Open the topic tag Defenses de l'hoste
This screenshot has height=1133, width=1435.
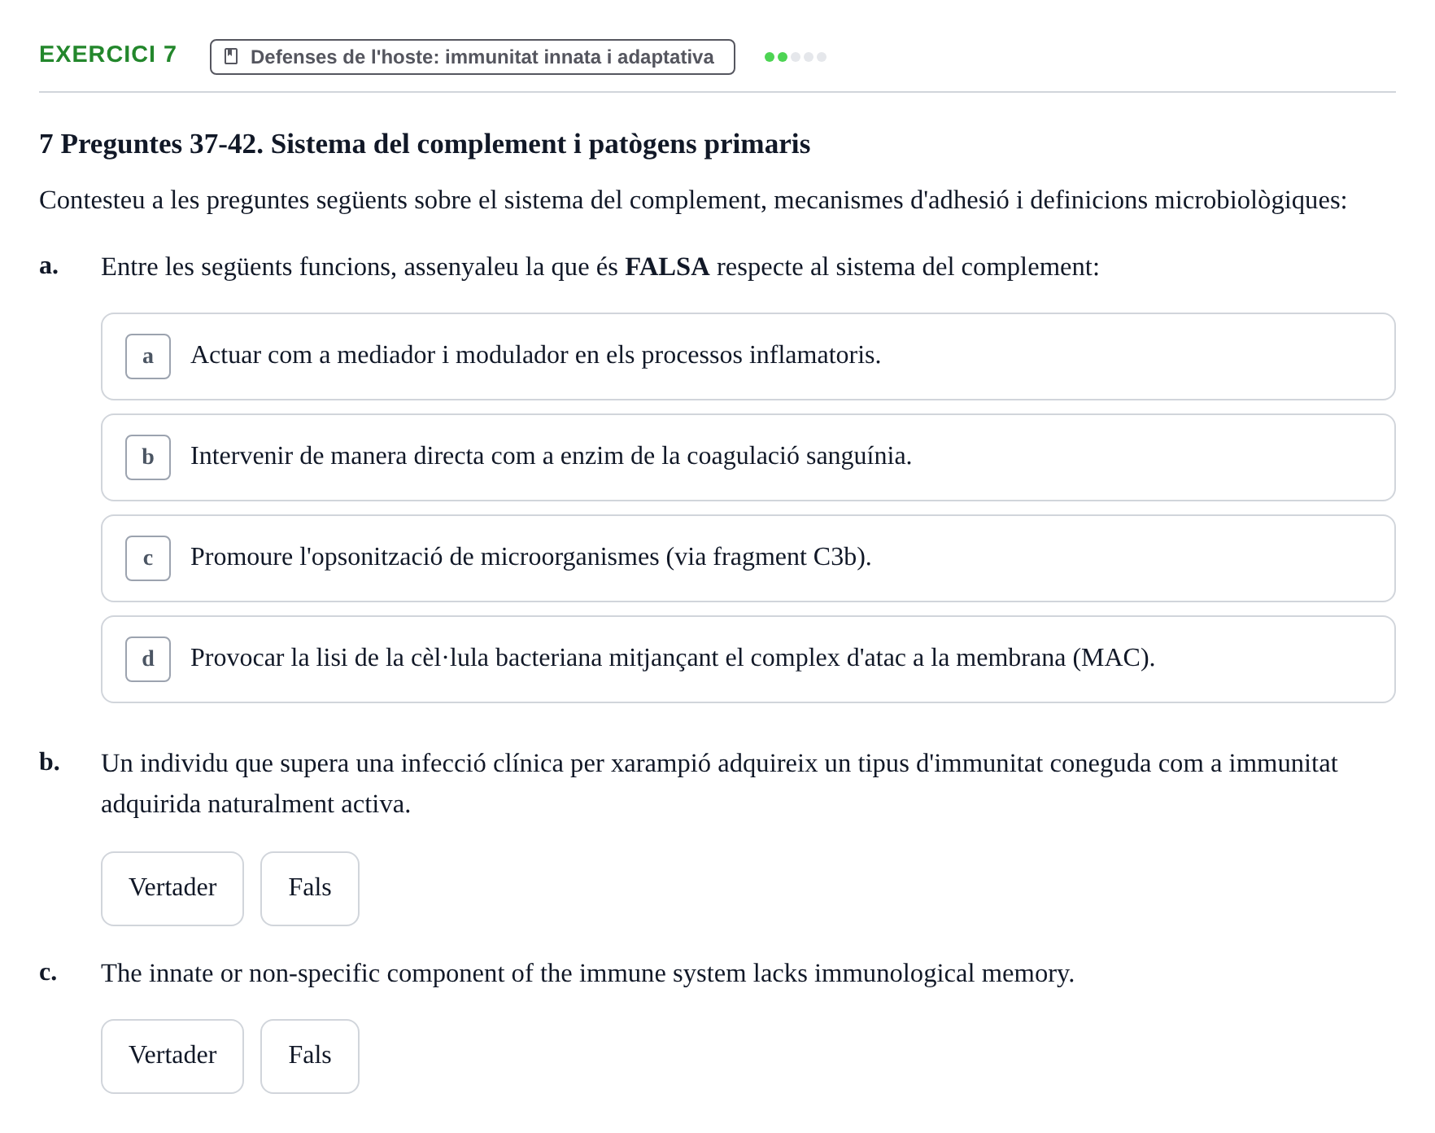coord(472,57)
